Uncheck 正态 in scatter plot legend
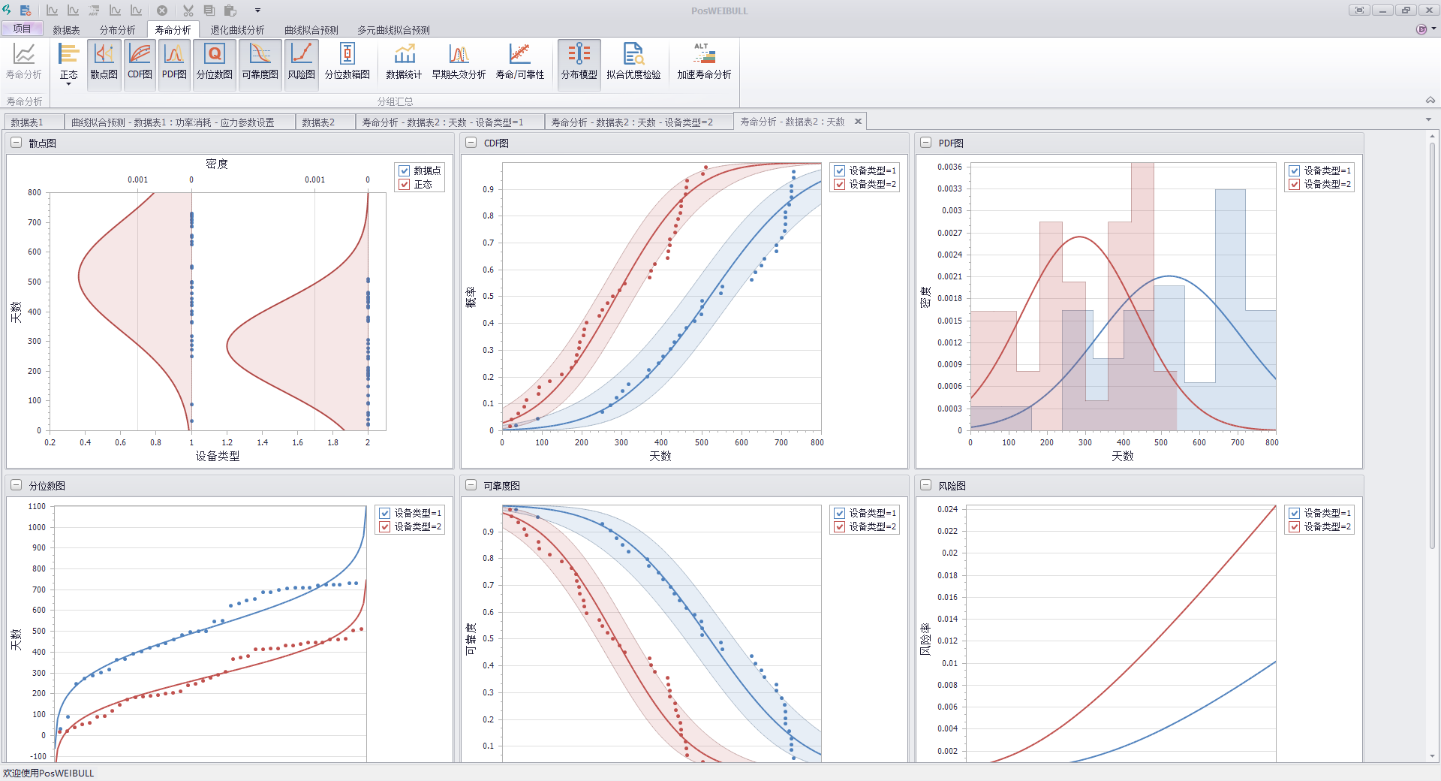 point(405,184)
